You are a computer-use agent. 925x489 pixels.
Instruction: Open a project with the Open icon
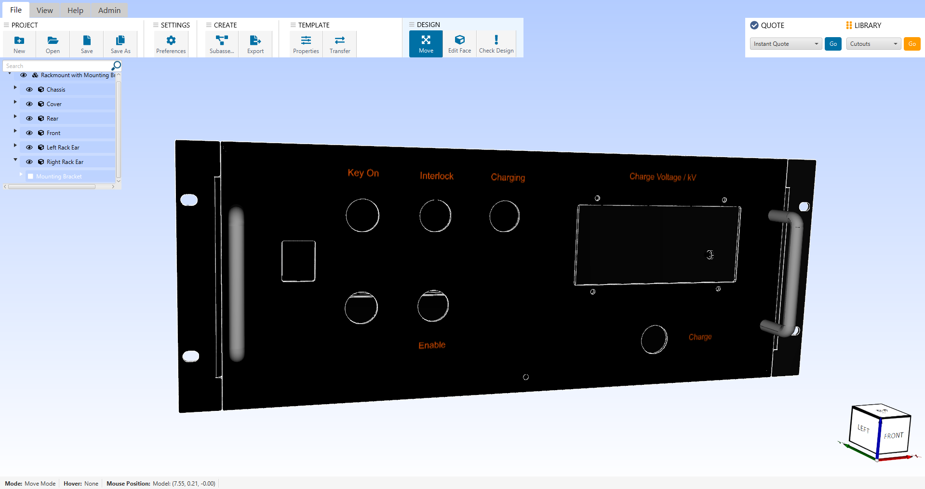click(53, 41)
